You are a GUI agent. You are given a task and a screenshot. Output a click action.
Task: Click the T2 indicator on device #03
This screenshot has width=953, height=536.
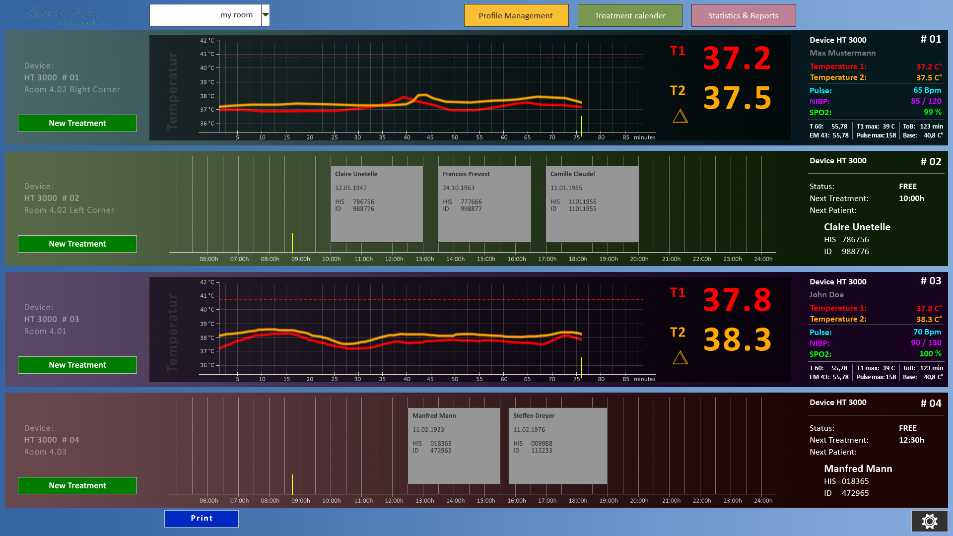pos(677,333)
